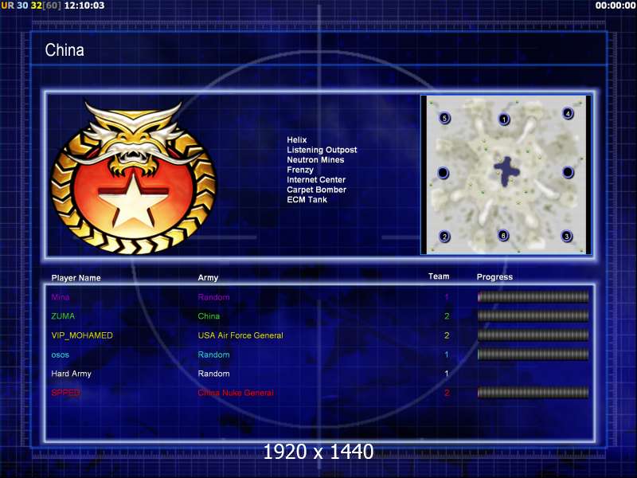The width and height of the screenshot is (637, 478).
Task: Click Hard Army's Random army entry
Action: click(x=213, y=374)
